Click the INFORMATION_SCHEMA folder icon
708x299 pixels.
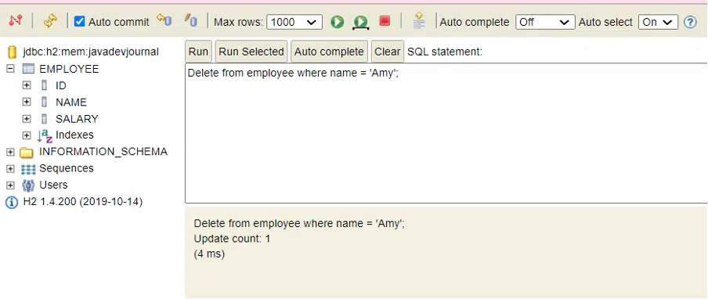pos(27,153)
